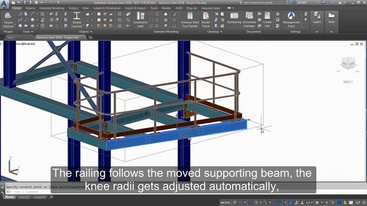Click the Exchange Apps cart icon
This screenshot has height=206, width=367.
[323, 2]
